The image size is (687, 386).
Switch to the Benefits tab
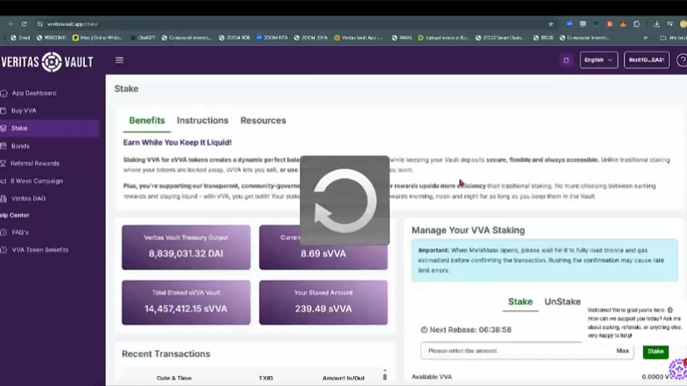[x=147, y=121]
